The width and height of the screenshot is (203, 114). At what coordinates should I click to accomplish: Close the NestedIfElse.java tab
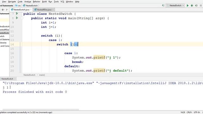pos(53,10)
